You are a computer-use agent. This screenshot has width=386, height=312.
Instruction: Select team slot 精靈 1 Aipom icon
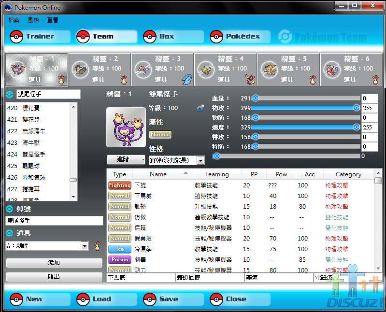(17, 70)
